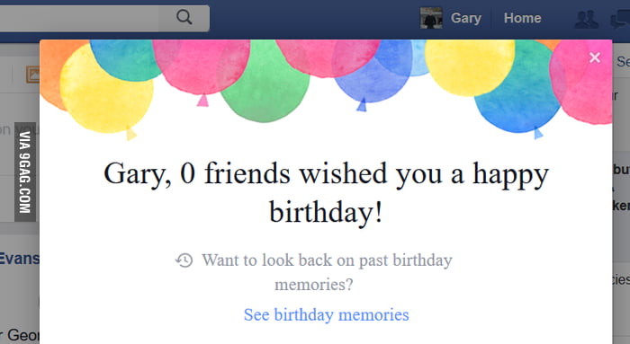Click the pink balloon near the top
The height and width of the screenshot is (344, 630).
(x=202, y=68)
